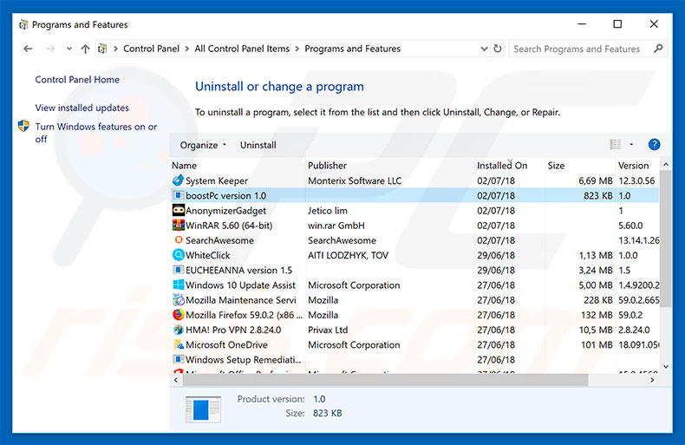Click the Mozilla Maintenance Service icon
This screenshot has width=685, height=445.
click(179, 300)
